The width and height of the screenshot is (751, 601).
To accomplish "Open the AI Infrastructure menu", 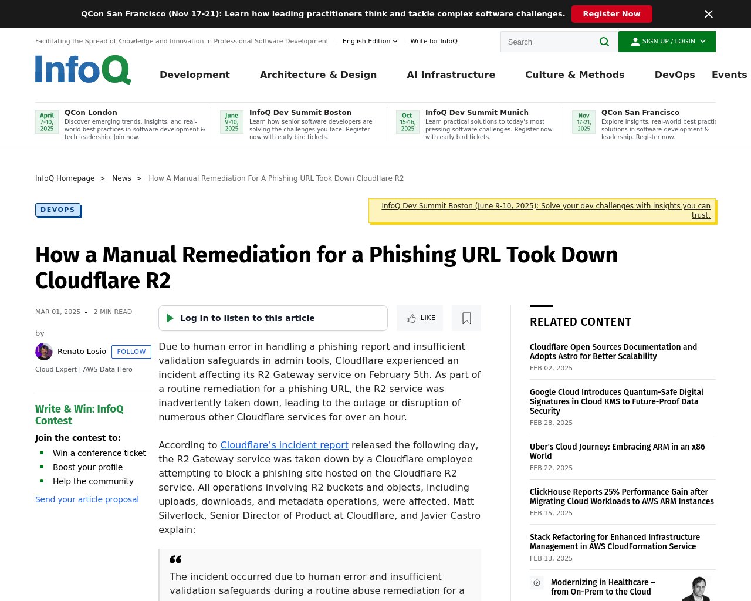I will 451,75.
